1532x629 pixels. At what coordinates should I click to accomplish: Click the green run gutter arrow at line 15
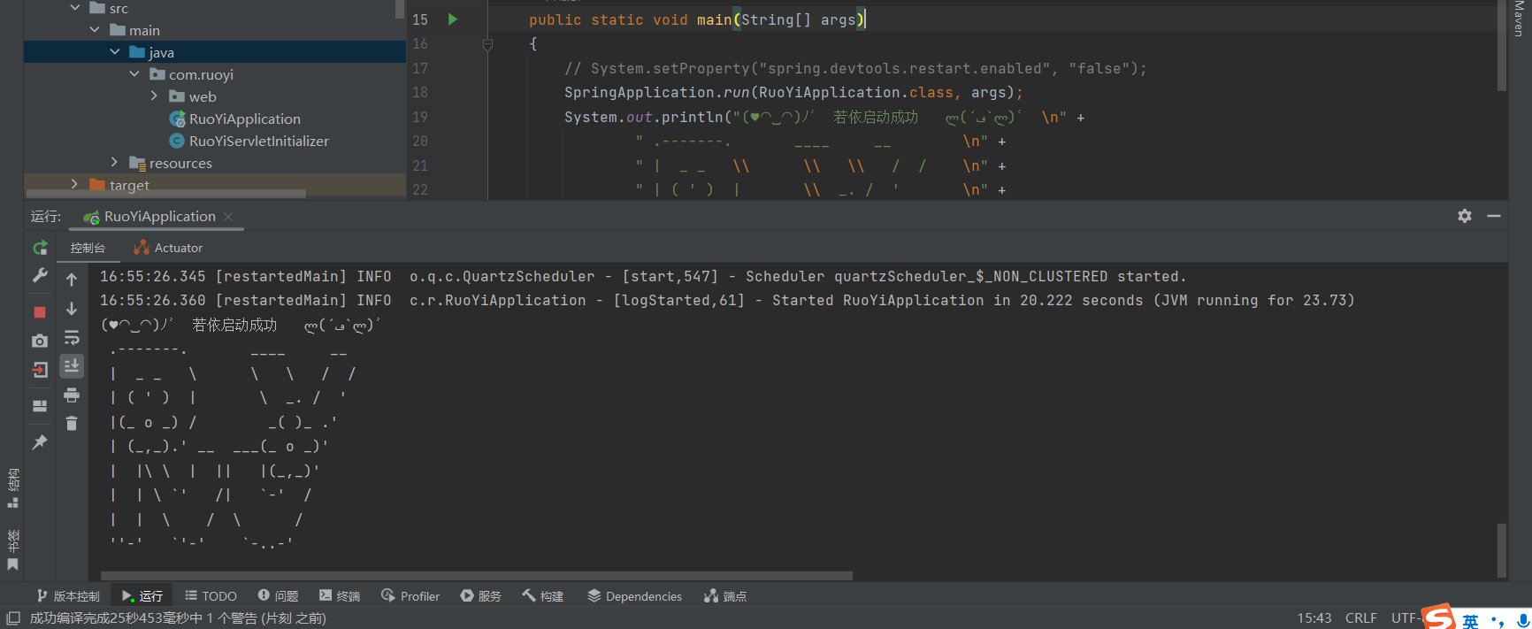[453, 19]
